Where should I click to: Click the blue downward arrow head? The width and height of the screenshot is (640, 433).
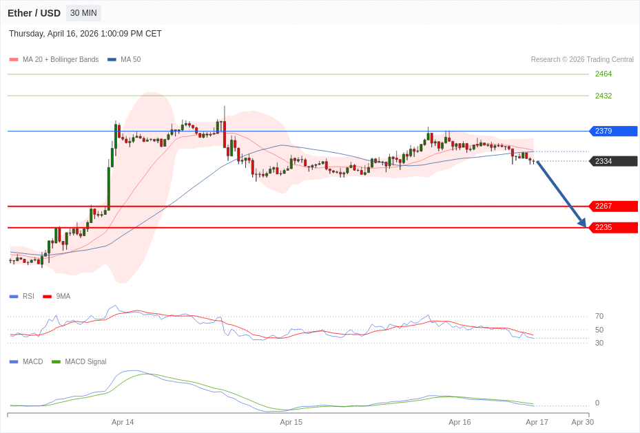582,222
